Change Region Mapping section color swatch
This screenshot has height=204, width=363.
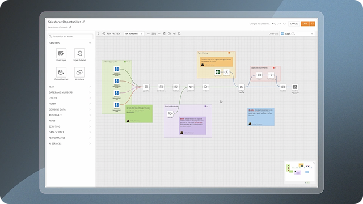(x=229, y=53)
